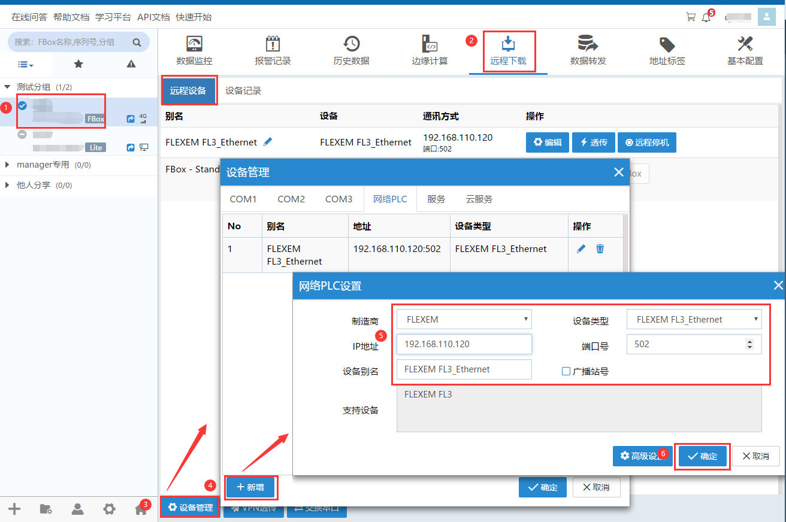Open the 设备类型 FLEXEM FL3_Ethernet dropdown

694,319
